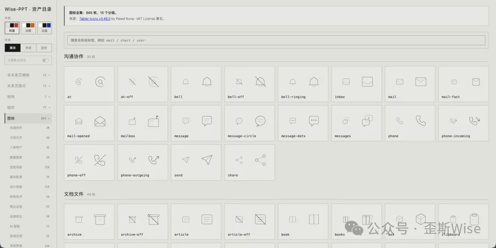Go to 沟通协作 in sidebar
Screen dimensions: 496x248
(x=29, y=128)
